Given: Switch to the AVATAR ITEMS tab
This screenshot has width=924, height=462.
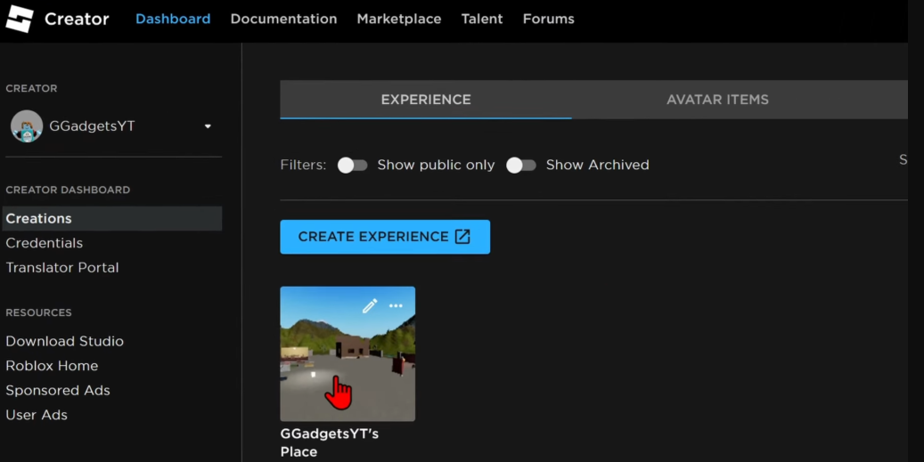Looking at the screenshot, I should point(717,100).
